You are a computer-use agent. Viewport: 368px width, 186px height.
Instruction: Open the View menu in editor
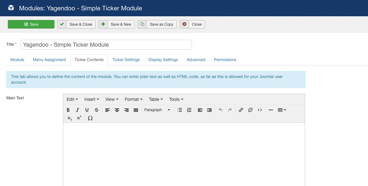112,99
